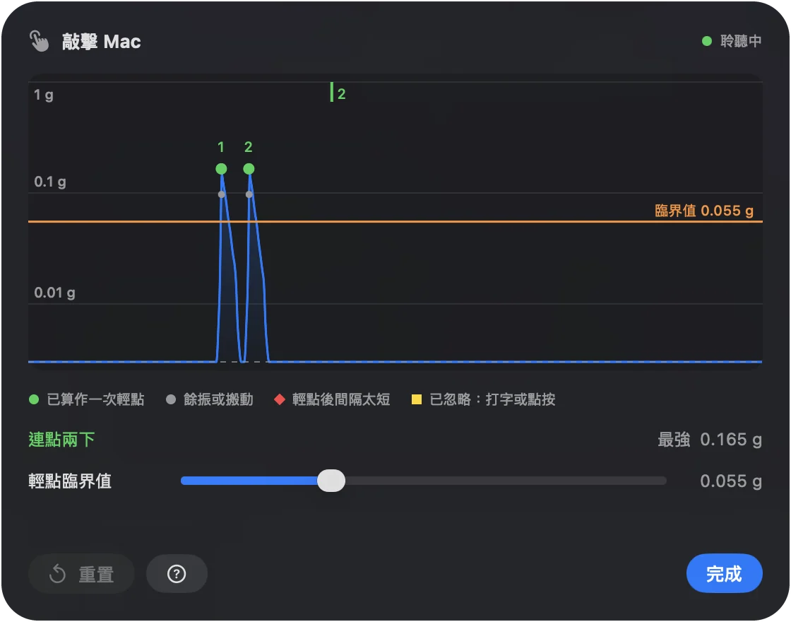
Task: Click the blue 完成 button
Action: pyautogui.click(x=724, y=573)
